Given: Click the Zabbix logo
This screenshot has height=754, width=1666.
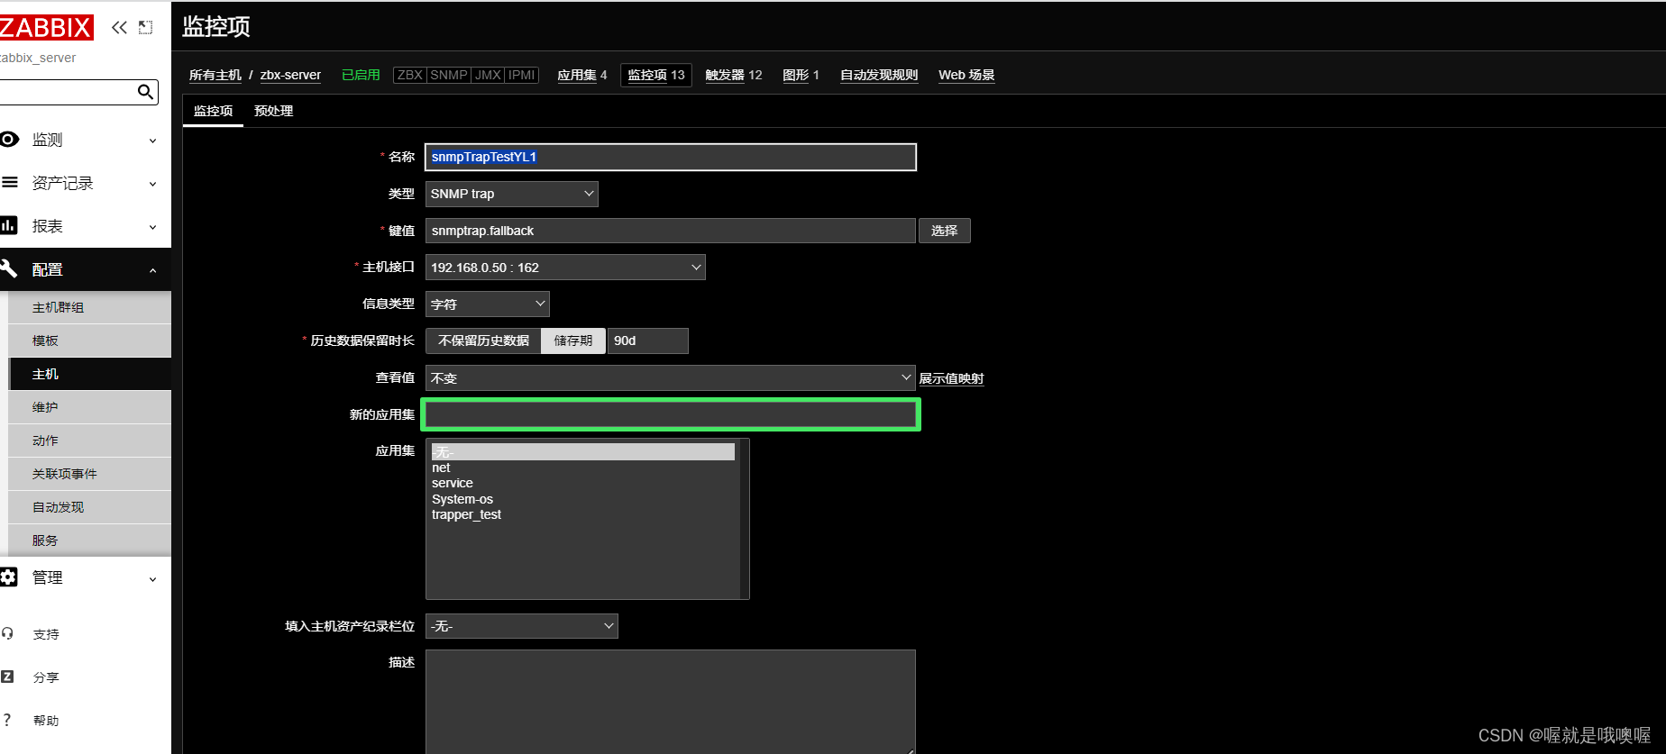Looking at the screenshot, I should pyautogui.click(x=46, y=28).
